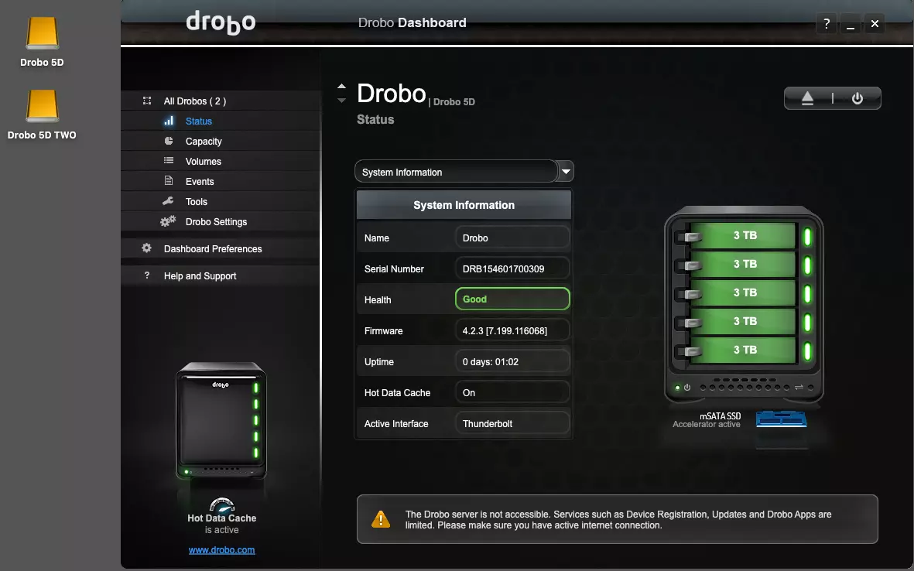Click the Help and Support question icon
This screenshot has height=571, width=914.
tap(147, 275)
